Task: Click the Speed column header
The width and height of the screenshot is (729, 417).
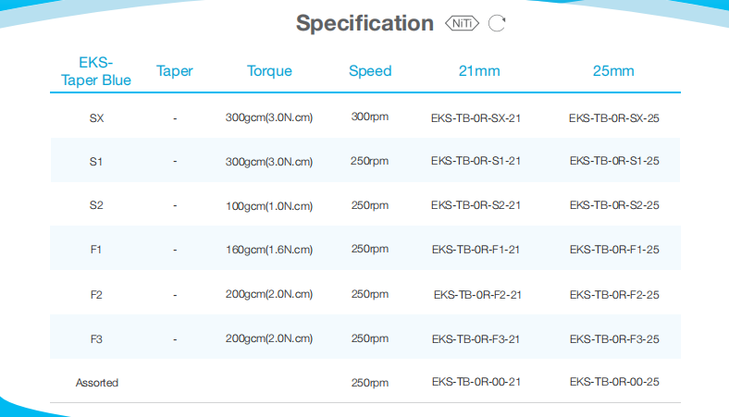Action: (370, 71)
